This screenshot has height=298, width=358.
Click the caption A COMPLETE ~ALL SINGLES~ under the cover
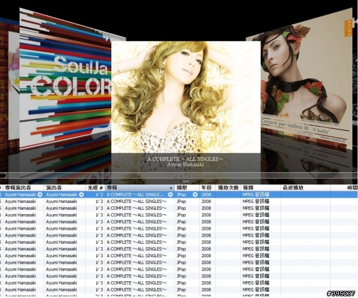tap(185, 159)
